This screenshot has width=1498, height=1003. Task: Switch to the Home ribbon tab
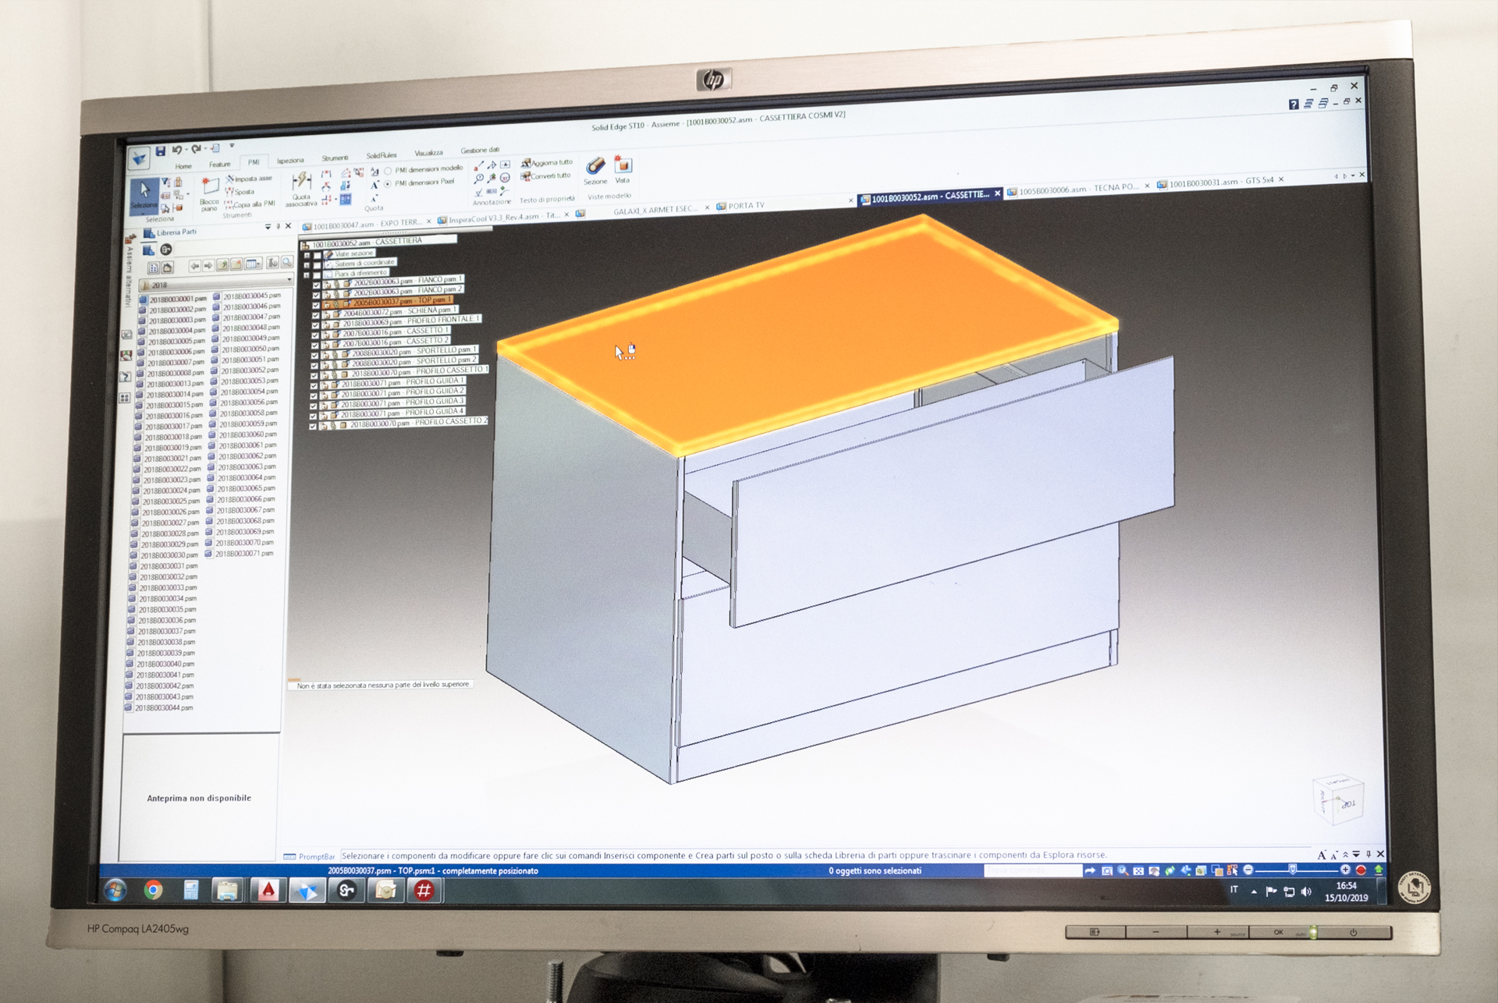coord(183,166)
